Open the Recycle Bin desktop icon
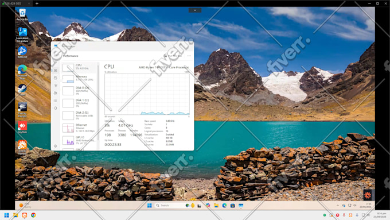The height and width of the screenshot is (220, 390). click(22, 14)
